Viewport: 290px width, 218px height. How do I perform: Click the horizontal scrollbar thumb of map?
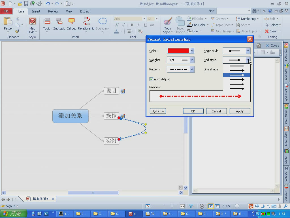[93, 193]
